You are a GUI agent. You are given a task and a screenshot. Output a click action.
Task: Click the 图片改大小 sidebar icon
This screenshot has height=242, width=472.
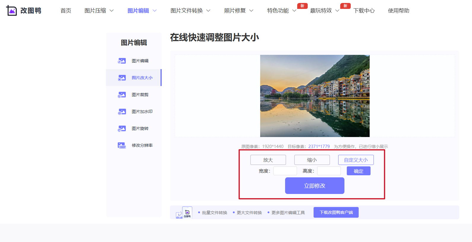[122, 78]
